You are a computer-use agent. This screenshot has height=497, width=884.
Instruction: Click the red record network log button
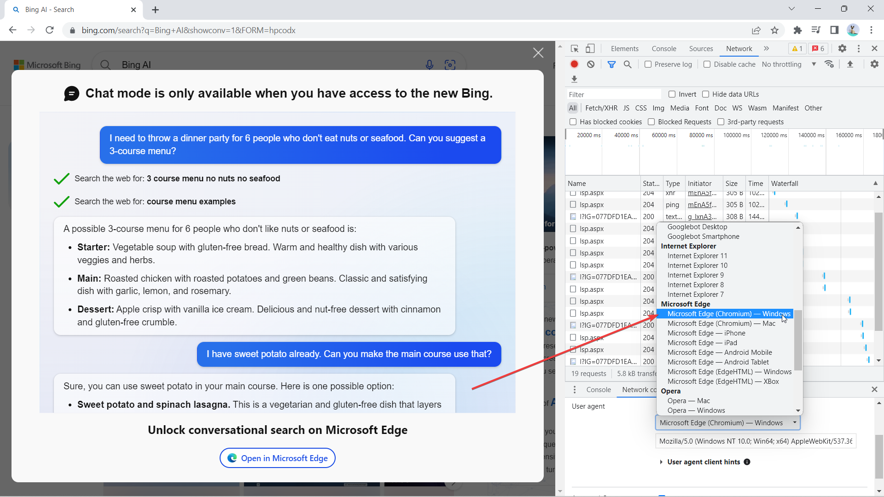click(x=574, y=64)
